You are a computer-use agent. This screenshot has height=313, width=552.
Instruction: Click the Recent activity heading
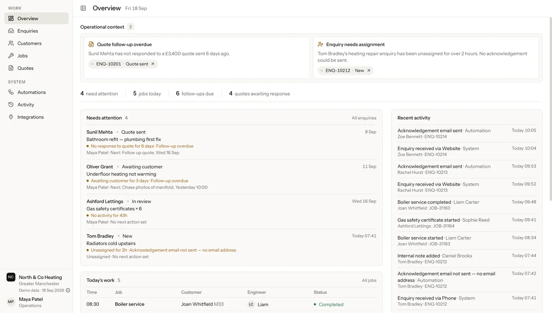tap(414, 118)
